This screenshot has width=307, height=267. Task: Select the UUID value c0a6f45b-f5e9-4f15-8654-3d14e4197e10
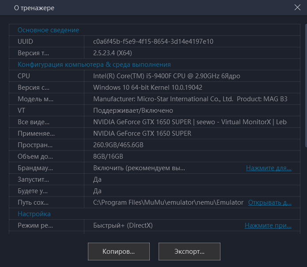(x=153, y=42)
